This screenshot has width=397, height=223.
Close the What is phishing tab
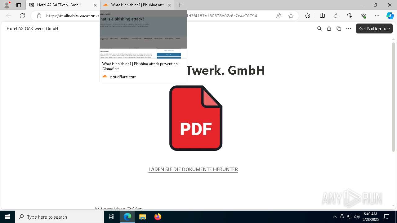coord(169,5)
